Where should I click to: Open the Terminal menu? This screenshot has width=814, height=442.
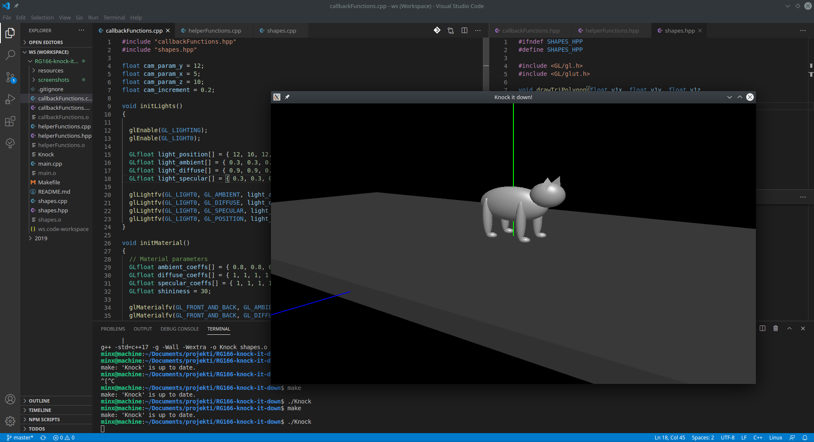(114, 17)
